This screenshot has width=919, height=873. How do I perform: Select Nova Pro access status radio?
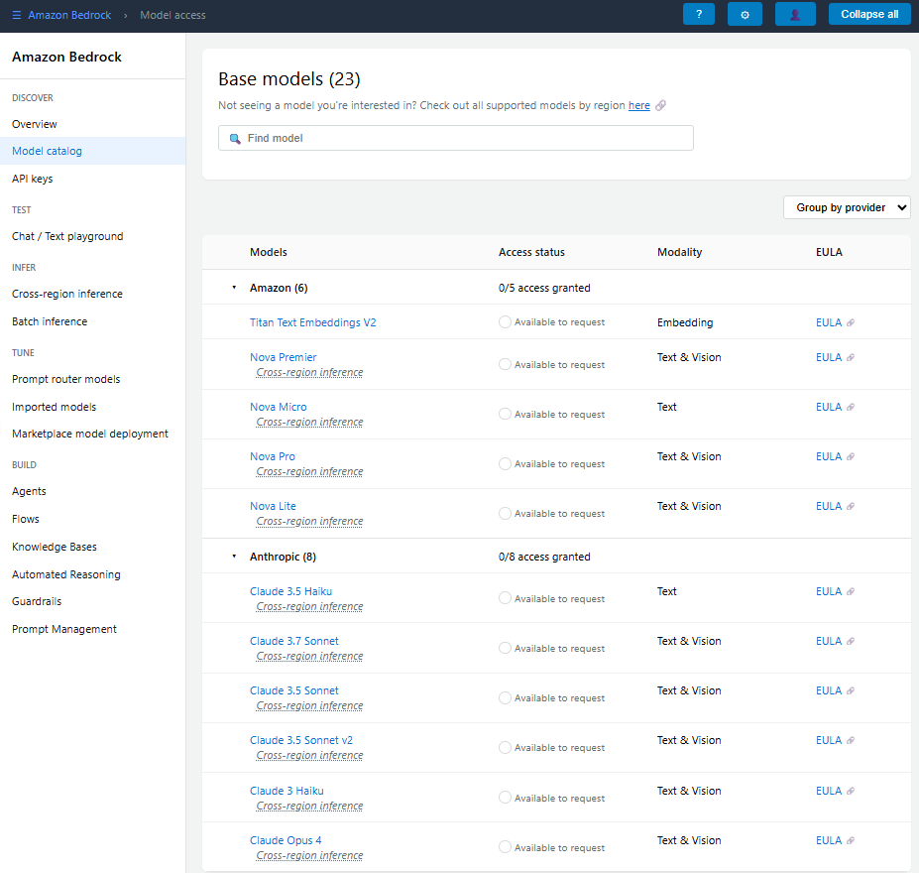pyautogui.click(x=505, y=463)
